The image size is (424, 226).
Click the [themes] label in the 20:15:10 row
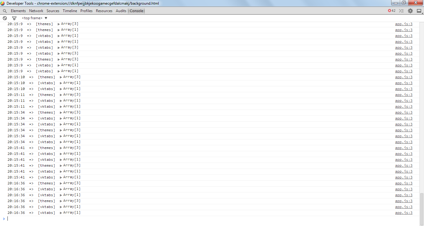tap(47, 77)
